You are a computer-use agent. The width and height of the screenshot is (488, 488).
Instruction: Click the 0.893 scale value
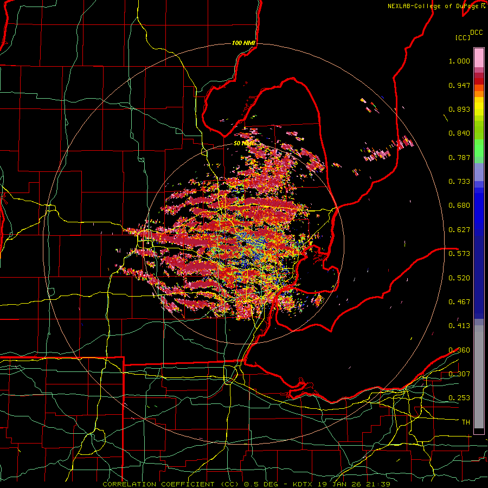[459, 109]
